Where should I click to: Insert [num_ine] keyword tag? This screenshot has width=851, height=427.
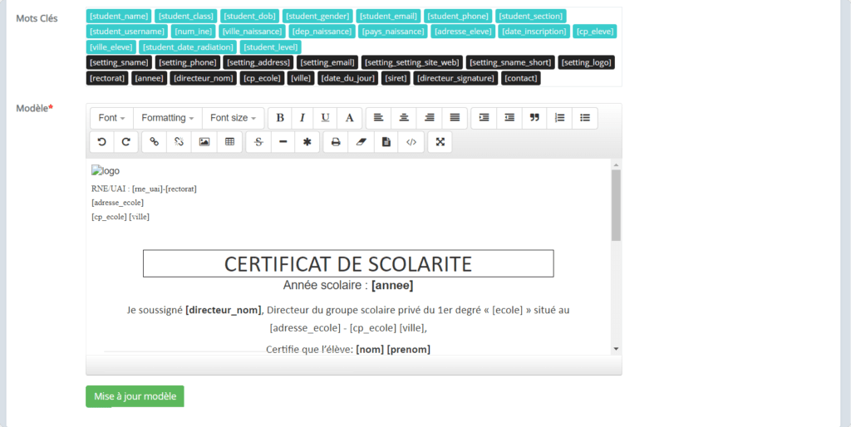(x=193, y=31)
